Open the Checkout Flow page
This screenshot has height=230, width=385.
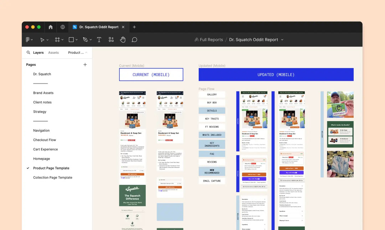coord(45,140)
